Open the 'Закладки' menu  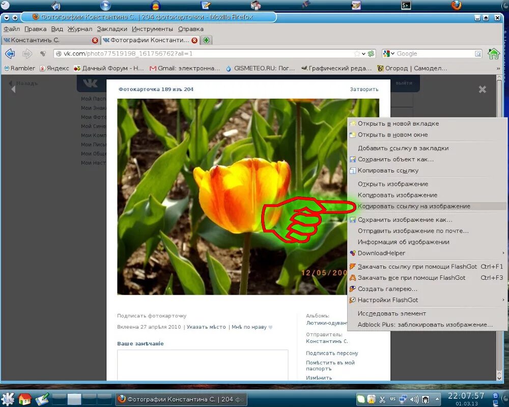point(112,29)
